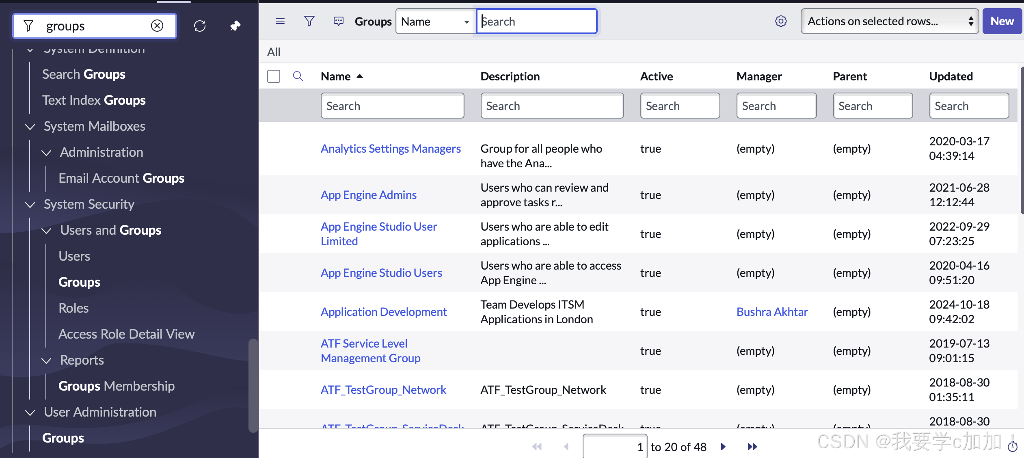Open the Name search field dropdown
Viewport: 1024px width, 458px height.
point(434,22)
